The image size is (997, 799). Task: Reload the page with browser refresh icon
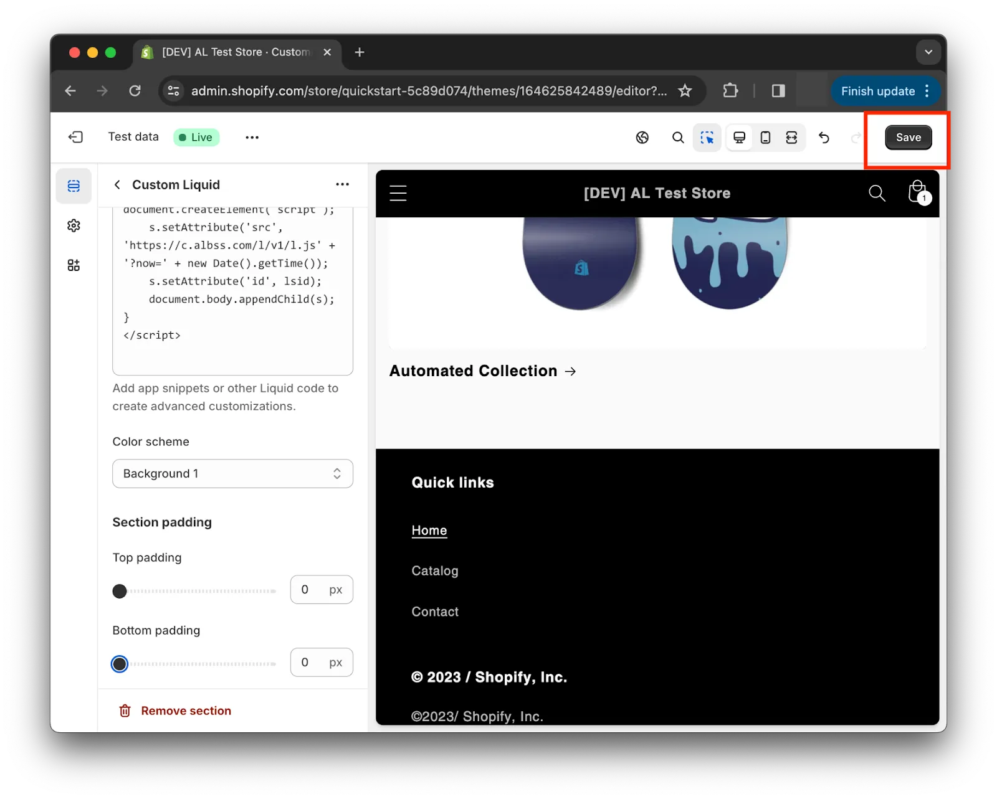135,91
